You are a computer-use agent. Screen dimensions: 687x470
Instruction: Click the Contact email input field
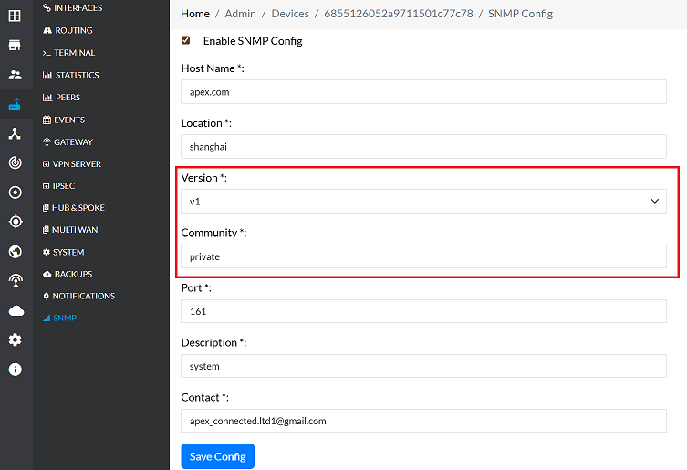pyautogui.click(x=423, y=421)
